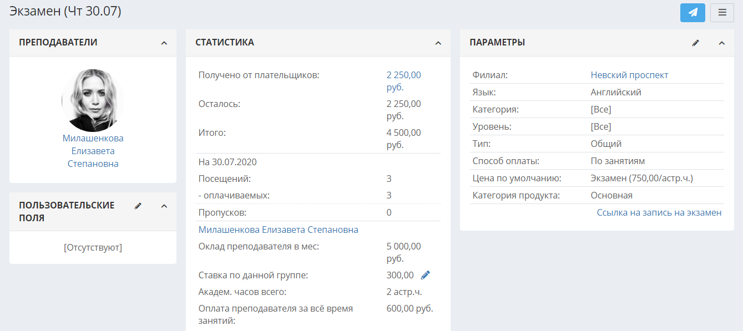The height and width of the screenshot is (331, 743).
Task: Collapse the Преподаватели panel
Action: coord(164,43)
